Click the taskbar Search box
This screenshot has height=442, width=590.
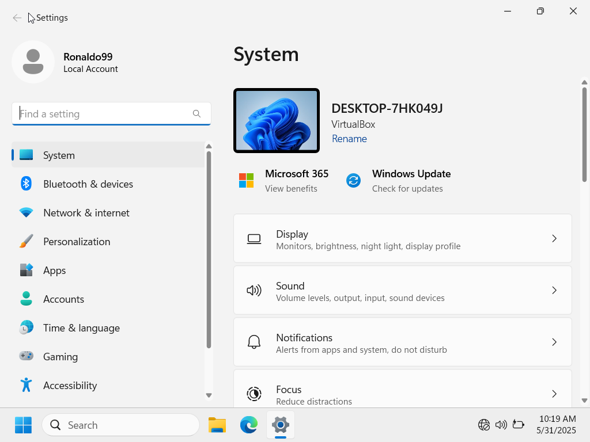[120, 425]
